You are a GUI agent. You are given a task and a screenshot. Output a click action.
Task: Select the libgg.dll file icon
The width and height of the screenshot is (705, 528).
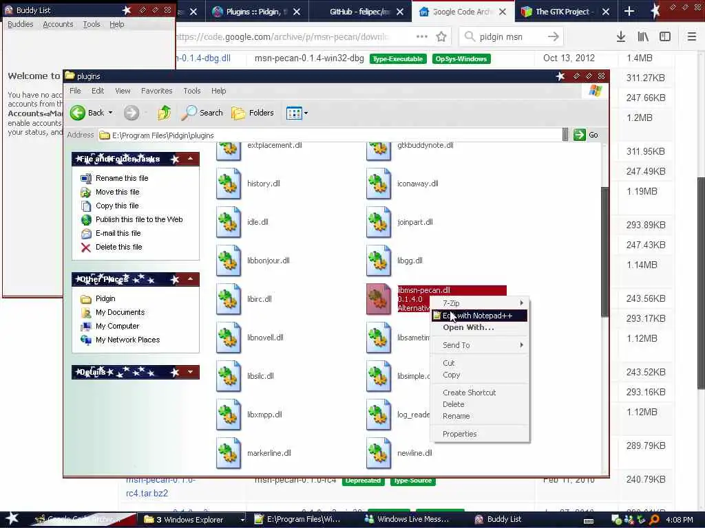click(x=379, y=261)
